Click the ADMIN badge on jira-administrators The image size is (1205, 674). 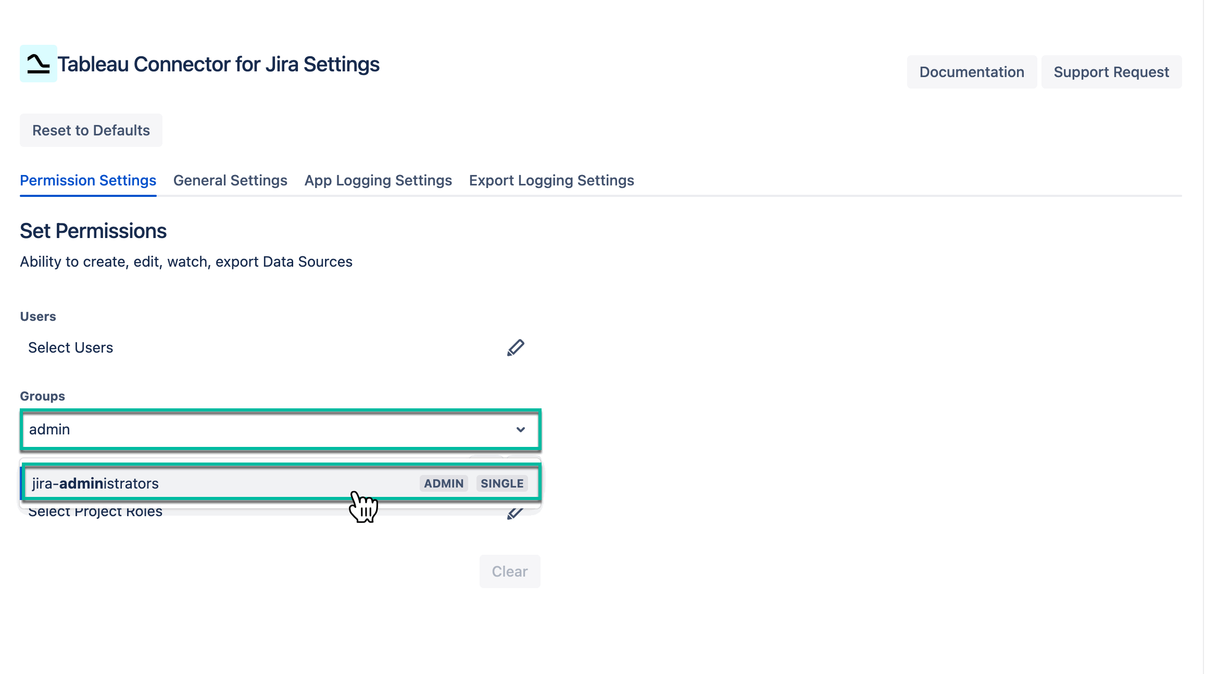click(x=443, y=483)
